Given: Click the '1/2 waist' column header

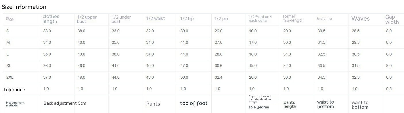Looking at the screenshot, I should [x=156, y=19].
